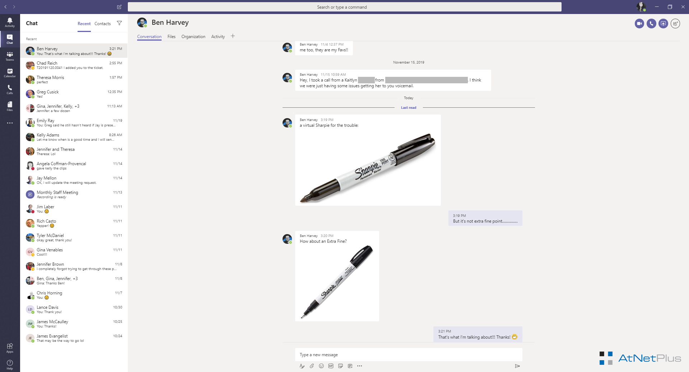The image size is (689, 372).
Task: Add people to the chat
Action: coord(675,24)
